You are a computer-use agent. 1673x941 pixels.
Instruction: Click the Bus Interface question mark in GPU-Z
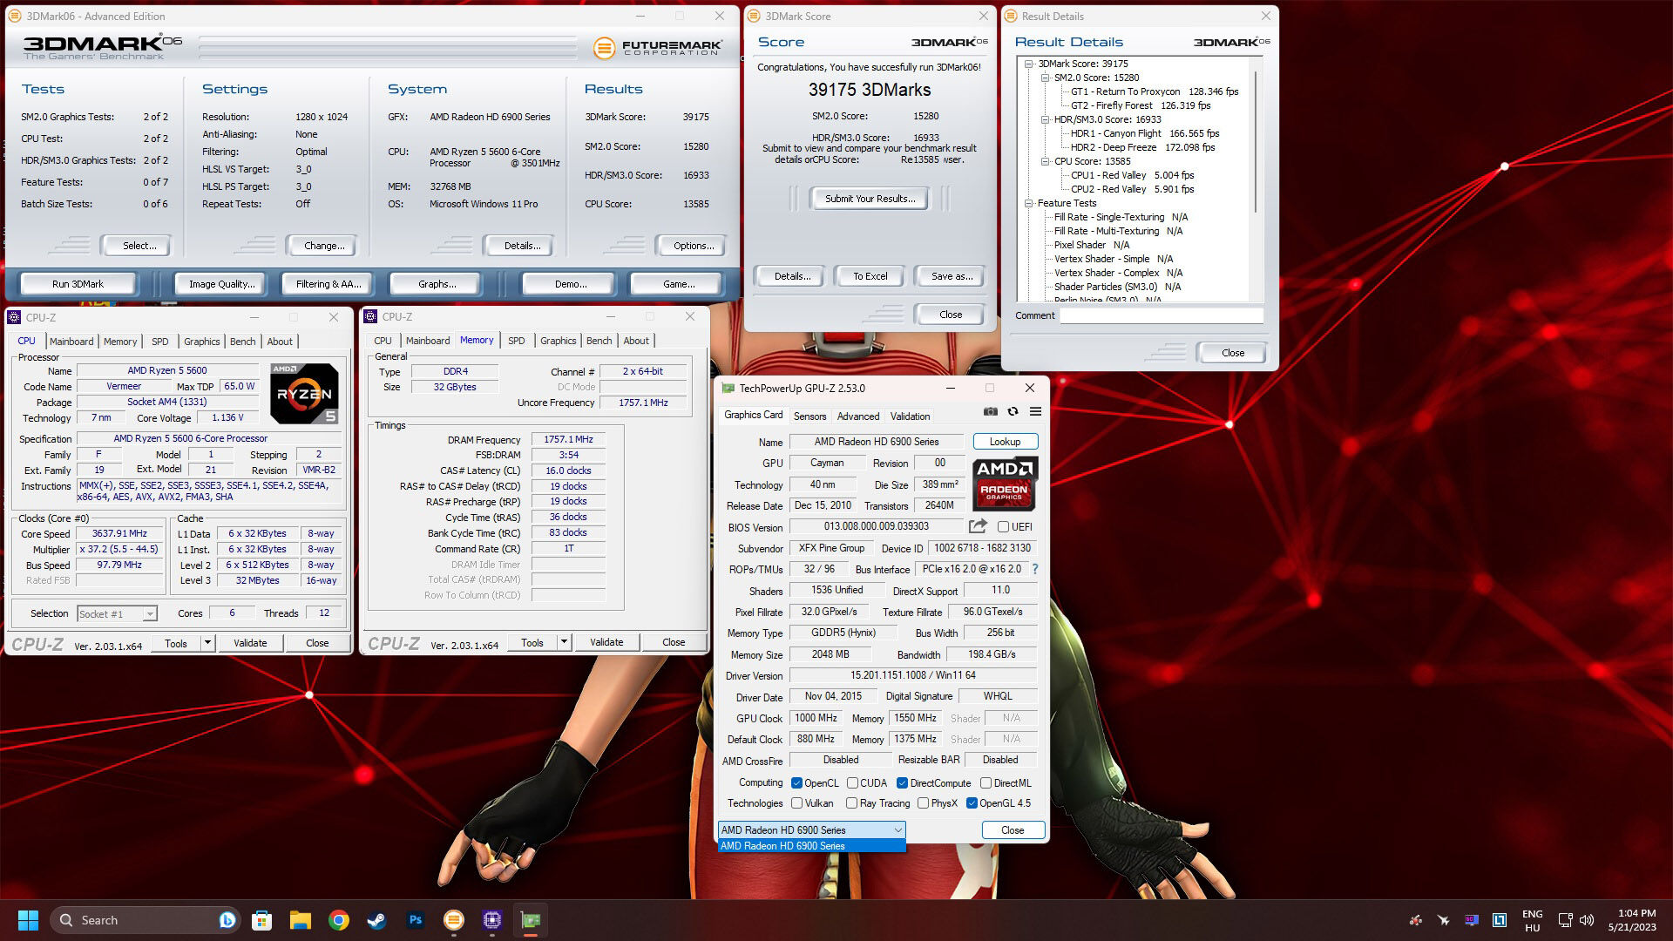click(x=1035, y=569)
